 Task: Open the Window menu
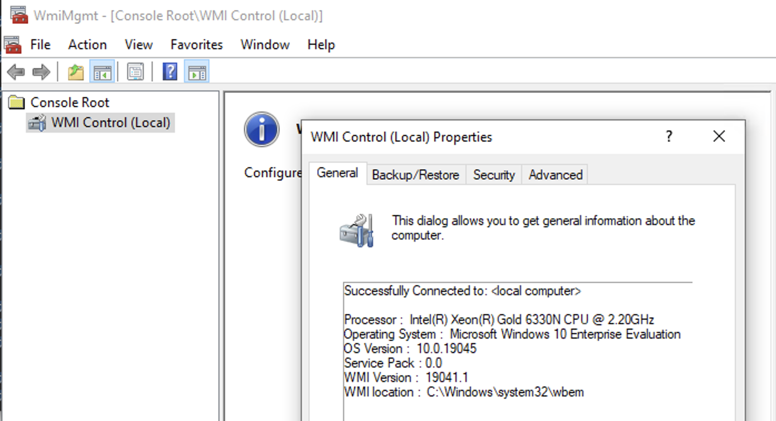tap(265, 45)
